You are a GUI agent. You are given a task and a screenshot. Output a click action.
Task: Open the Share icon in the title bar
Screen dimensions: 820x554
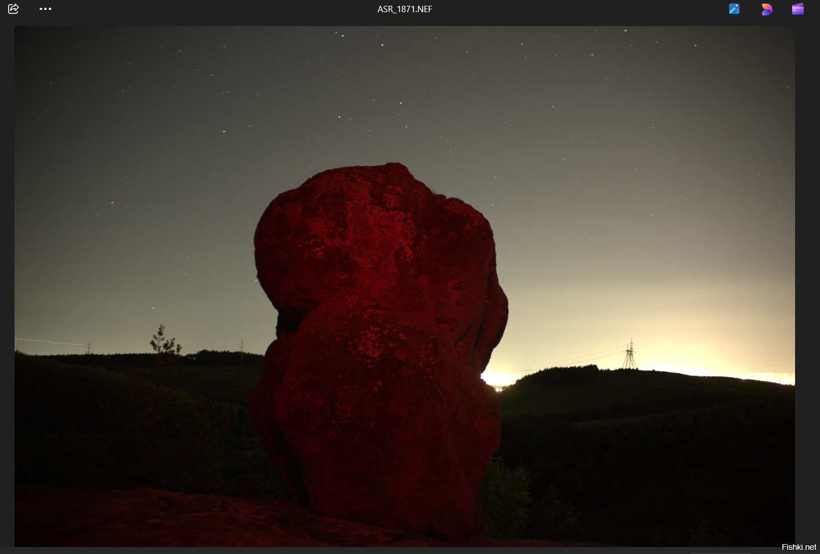pyautogui.click(x=13, y=9)
